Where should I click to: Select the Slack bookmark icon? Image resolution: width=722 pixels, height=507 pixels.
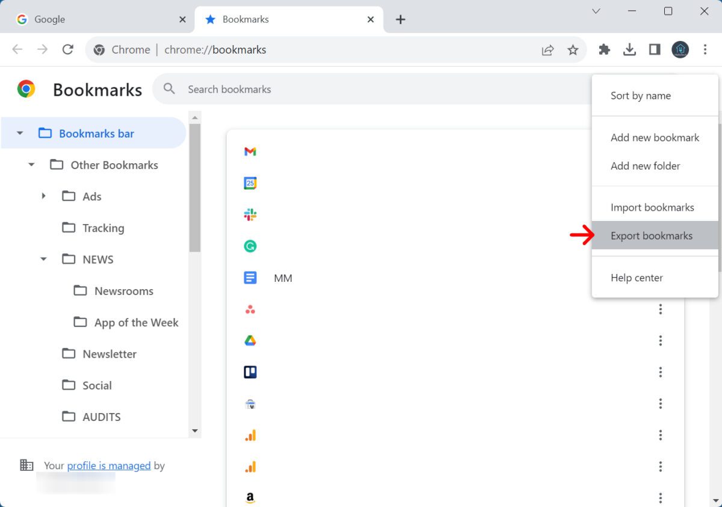[x=250, y=214]
